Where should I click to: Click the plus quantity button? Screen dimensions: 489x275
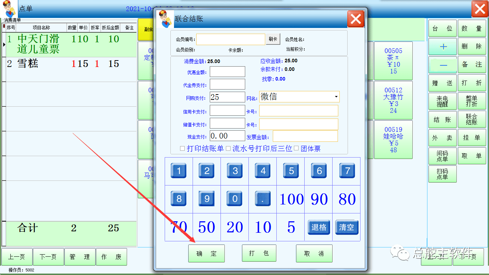(442, 47)
